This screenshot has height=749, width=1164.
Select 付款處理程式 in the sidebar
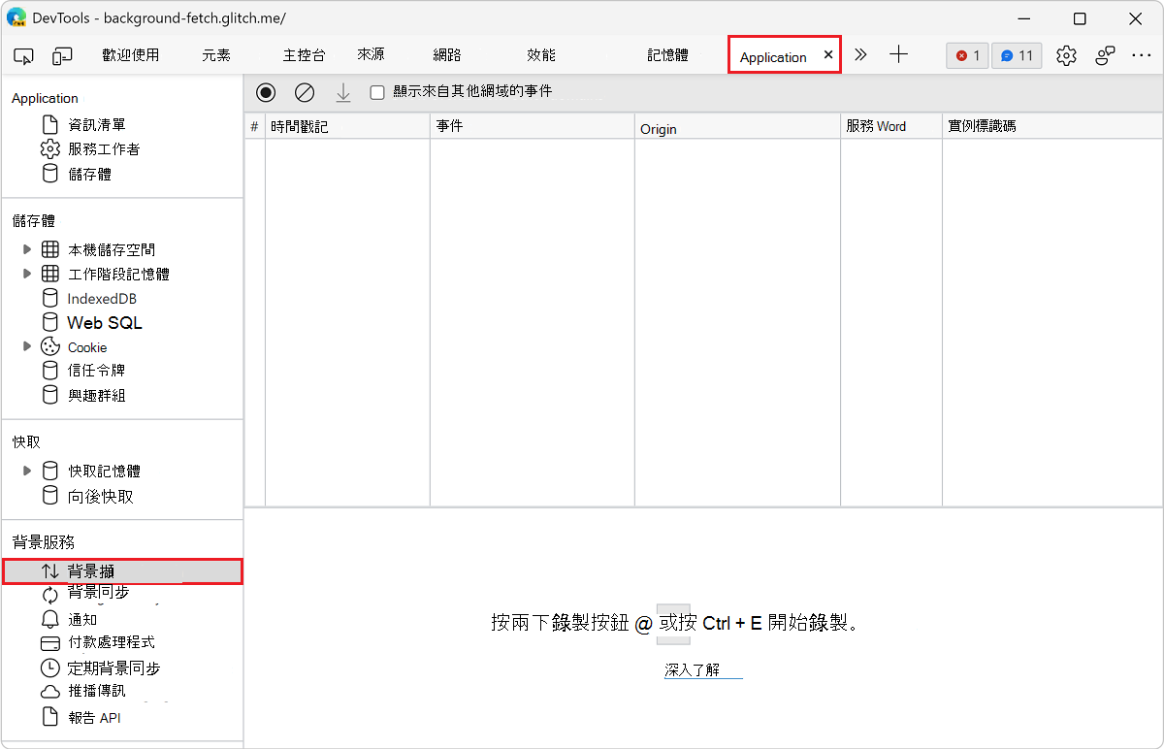pyautogui.click(x=111, y=642)
